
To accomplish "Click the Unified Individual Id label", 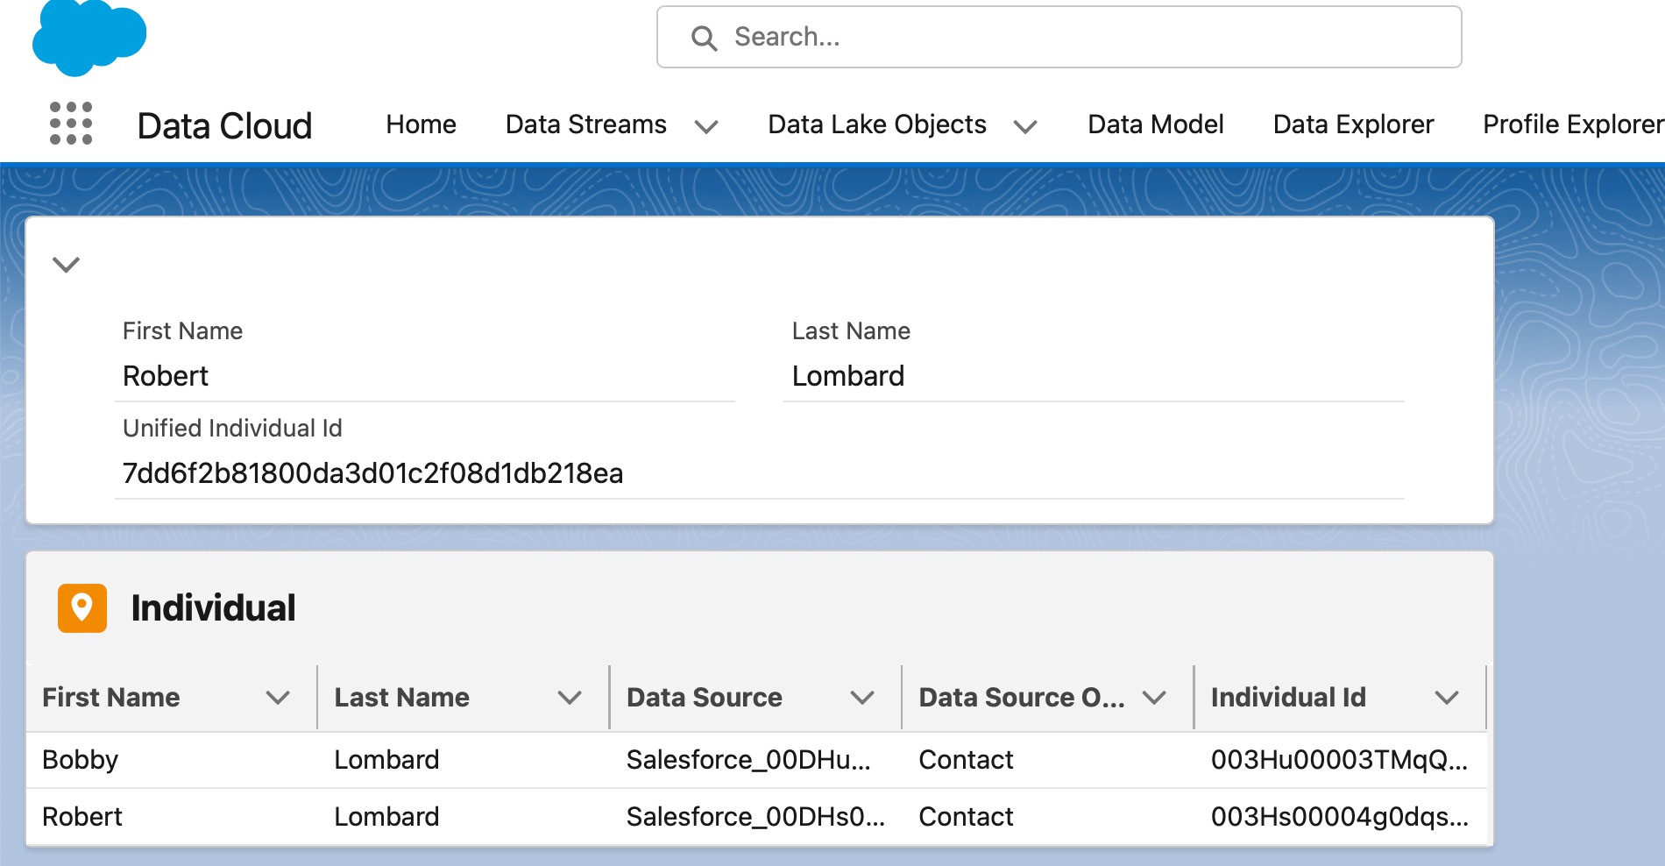I will coord(232,429).
